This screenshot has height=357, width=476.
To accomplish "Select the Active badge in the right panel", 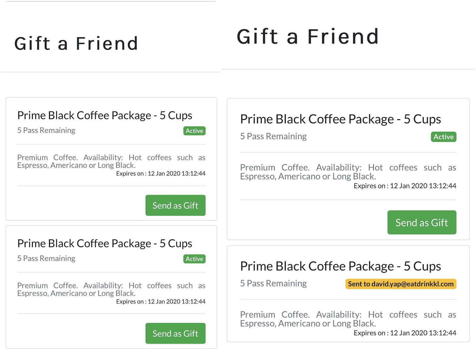I will point(443,137).
